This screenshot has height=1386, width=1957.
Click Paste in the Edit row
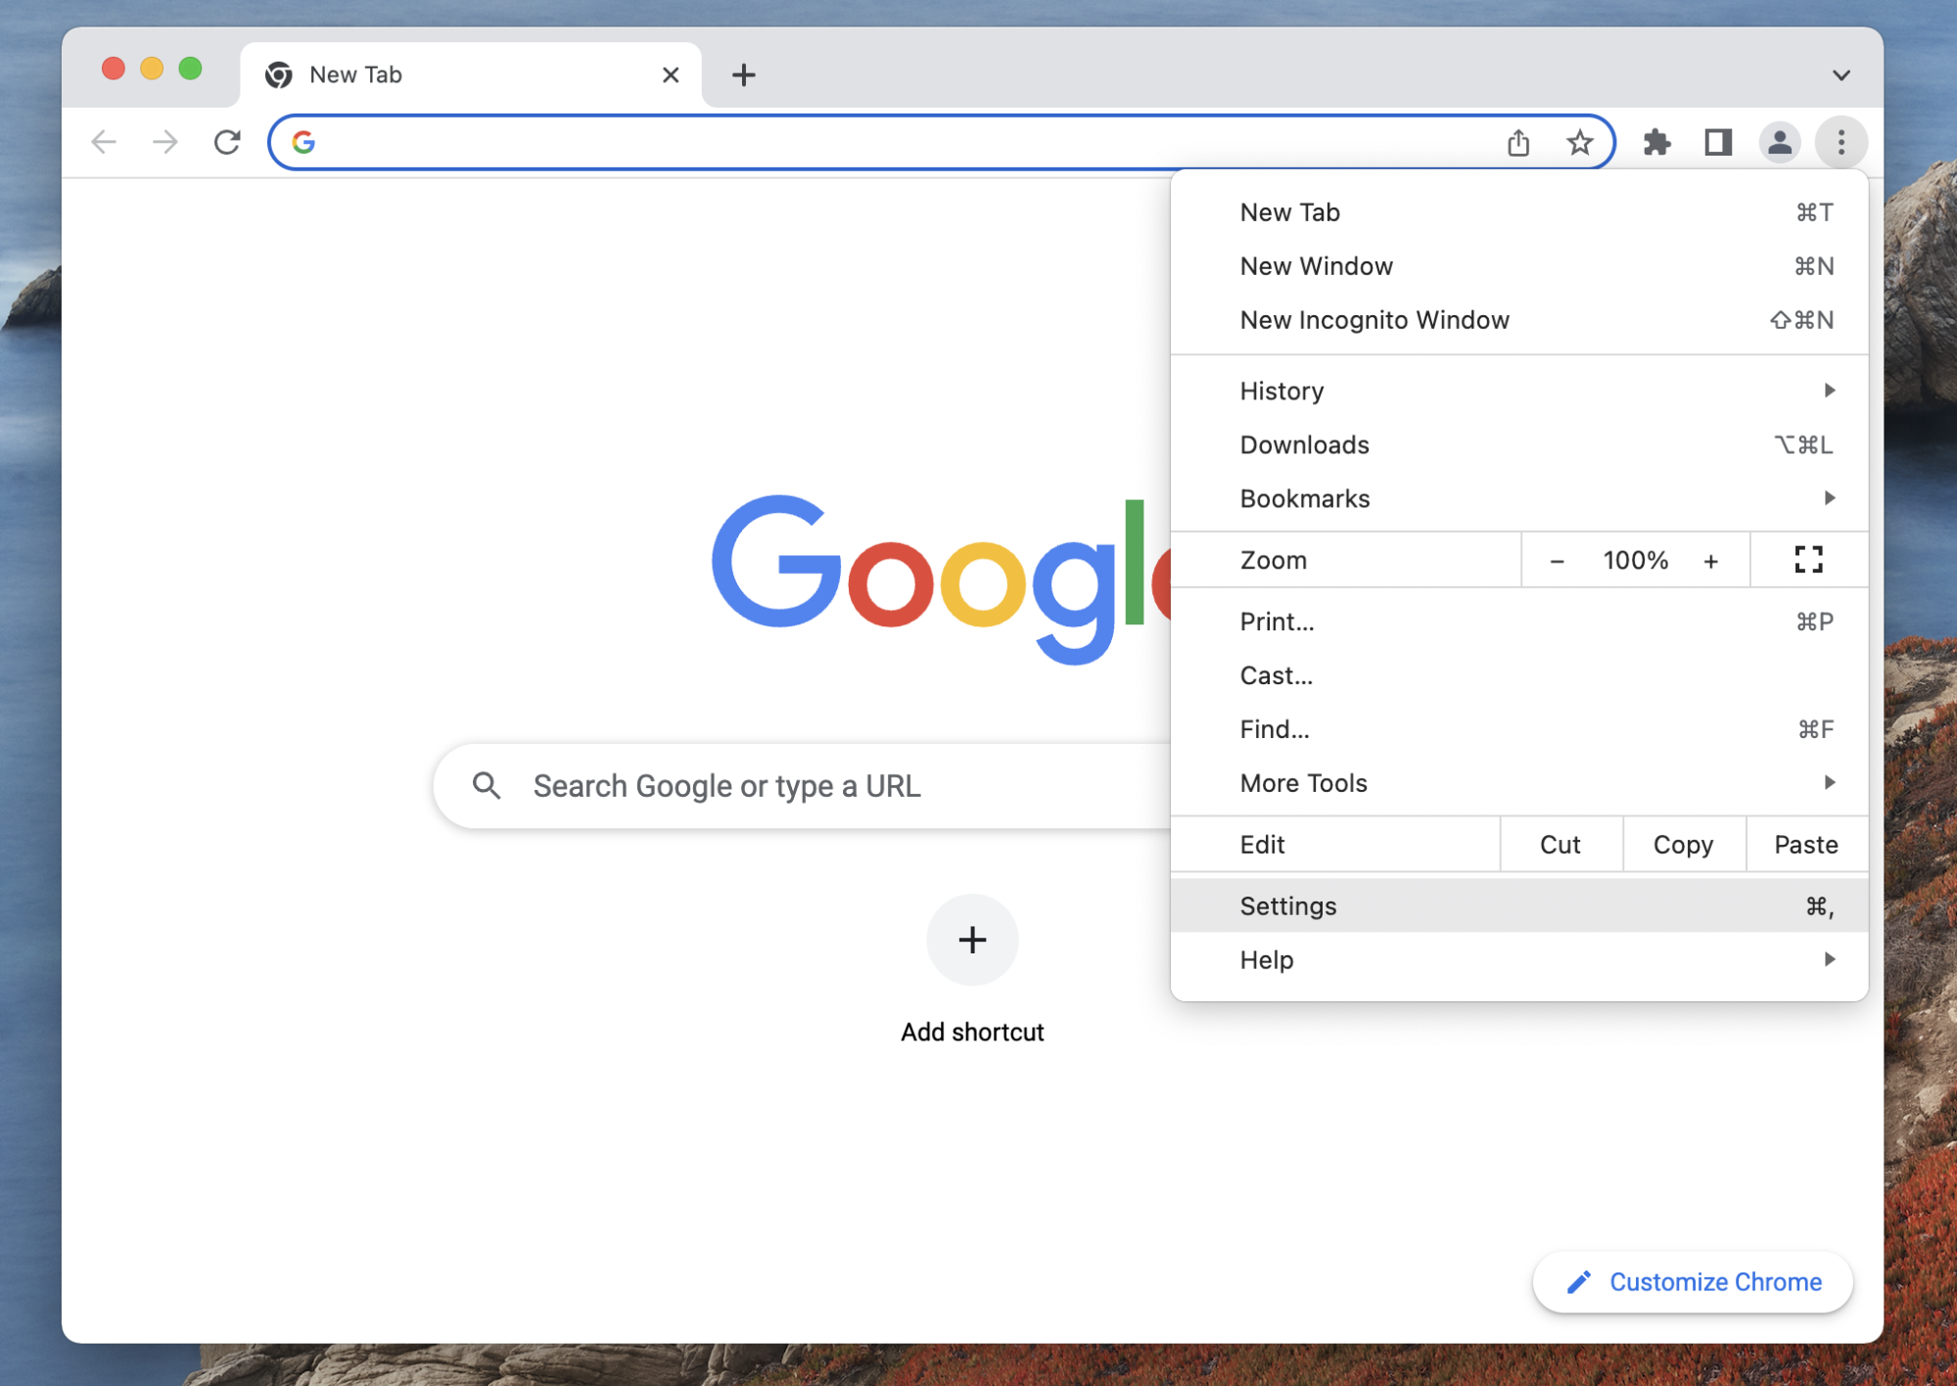click(x=1807, y=845)
